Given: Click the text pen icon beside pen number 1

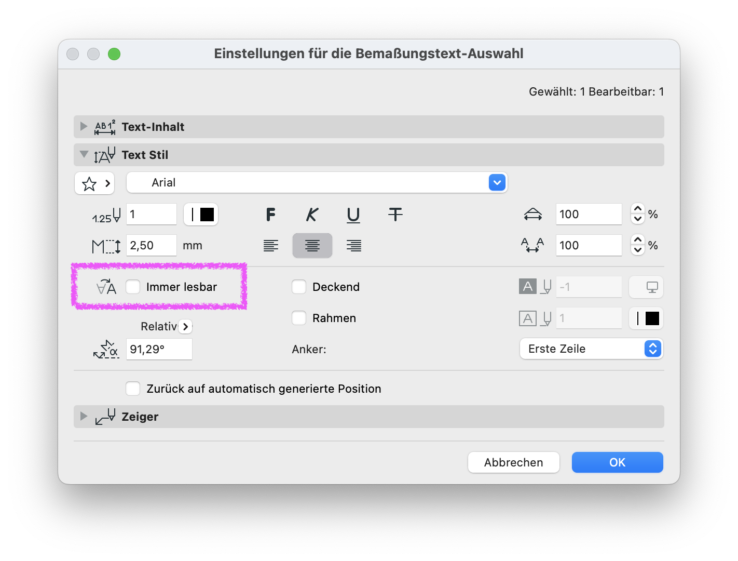Looking at the screenshot, I should point(106,216).
